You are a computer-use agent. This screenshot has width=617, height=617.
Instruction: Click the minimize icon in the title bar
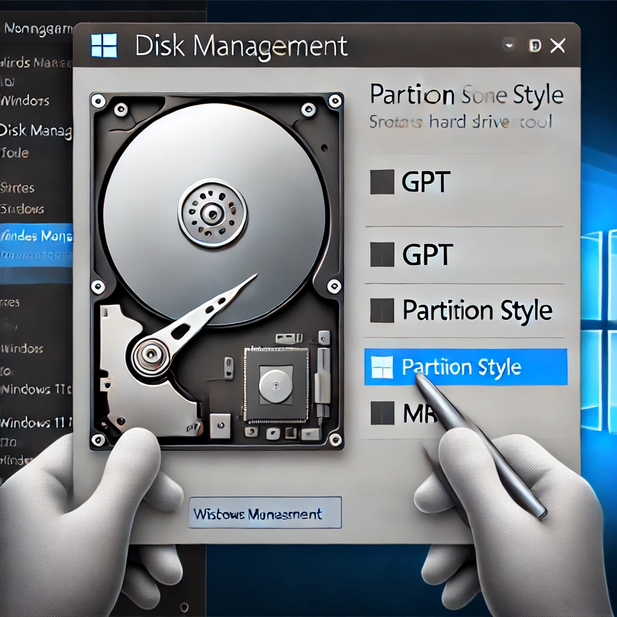click(x=510, y=45)
